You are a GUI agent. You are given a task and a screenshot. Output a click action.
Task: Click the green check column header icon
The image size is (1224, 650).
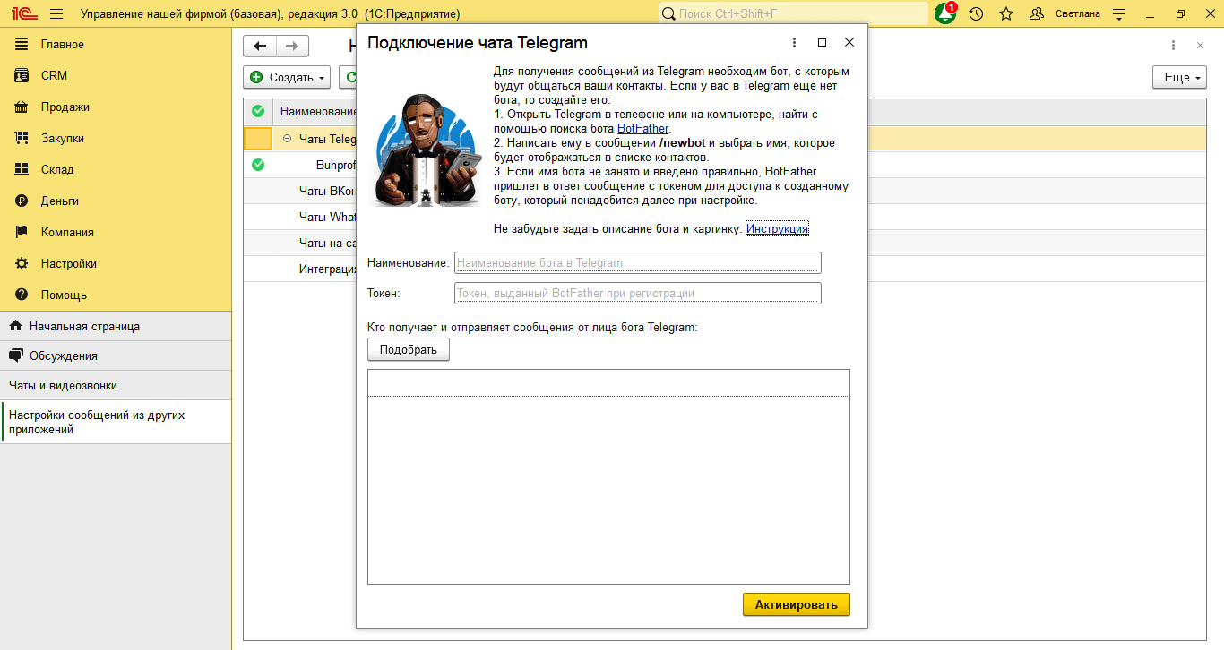tap(258, 111)
